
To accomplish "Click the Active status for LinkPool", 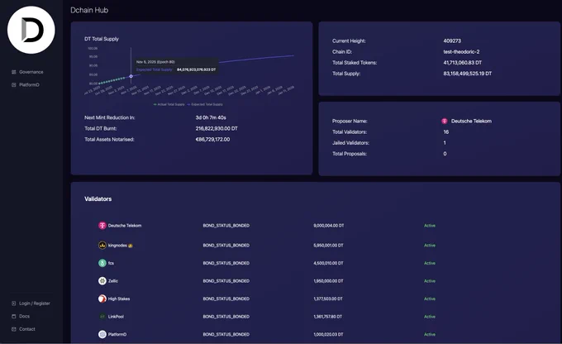I will pos(430,317).
